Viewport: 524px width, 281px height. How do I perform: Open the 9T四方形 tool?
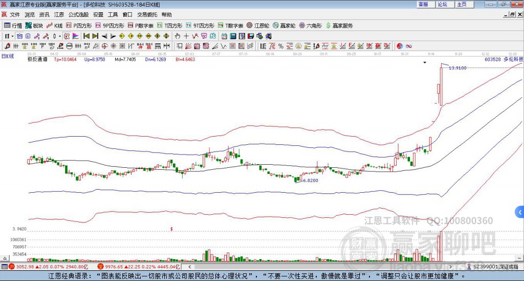(x=200, y=25)
